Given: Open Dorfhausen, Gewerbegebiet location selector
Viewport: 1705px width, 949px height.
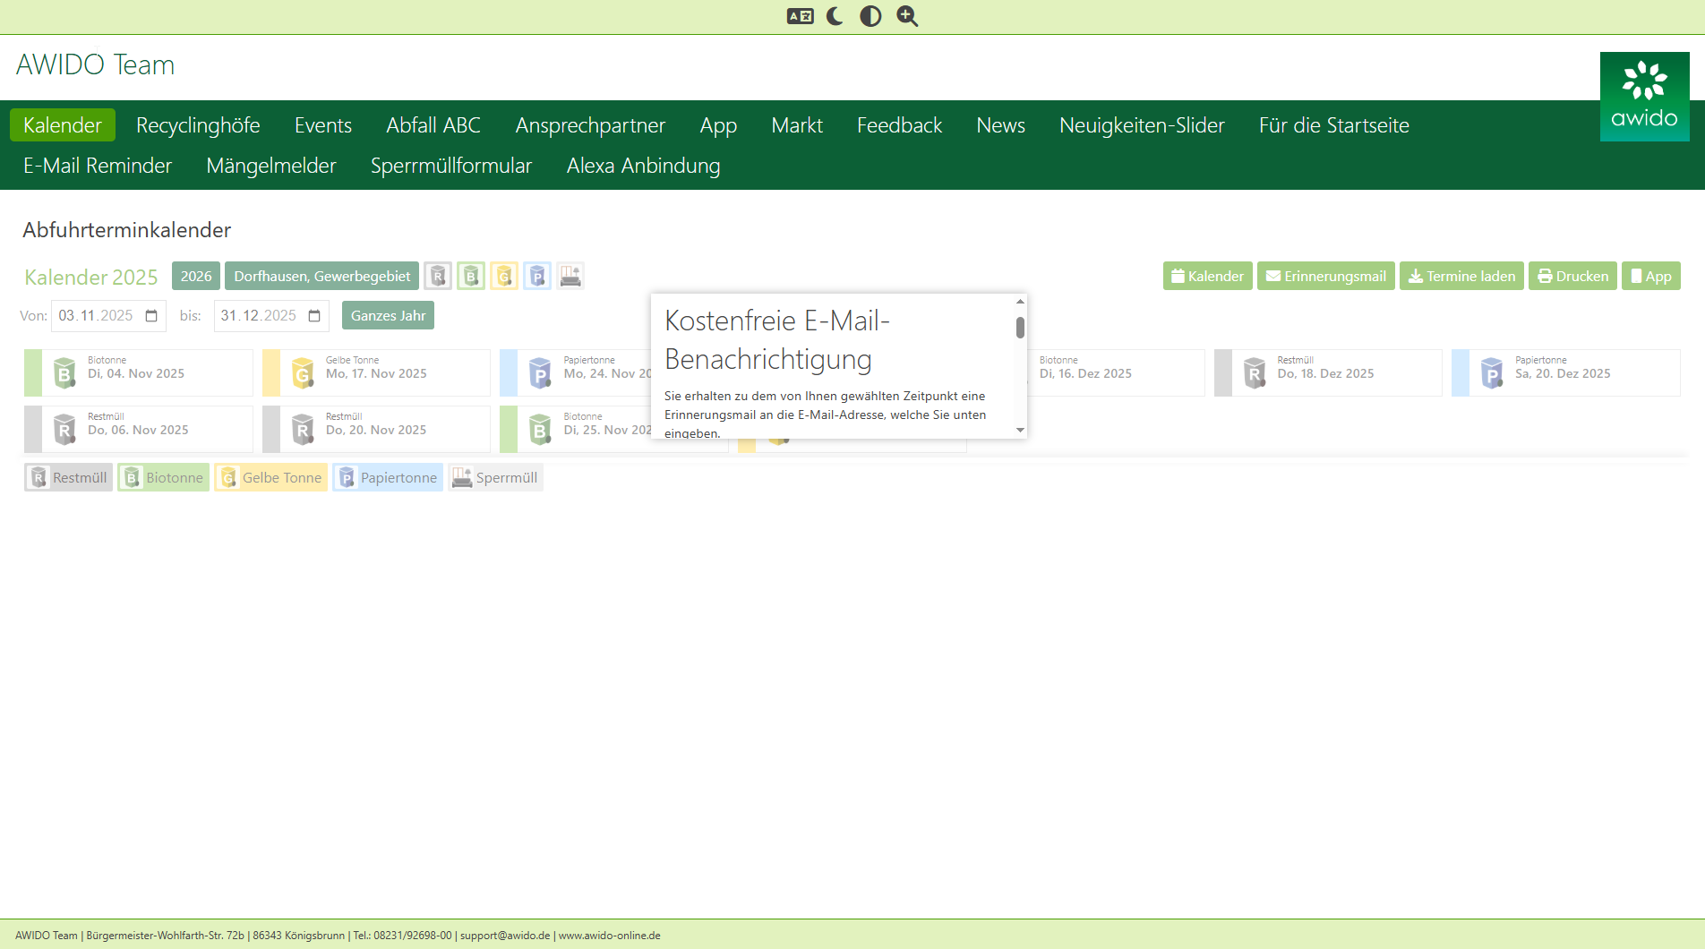Looking at the screenshot, I should tap(321, 276).
